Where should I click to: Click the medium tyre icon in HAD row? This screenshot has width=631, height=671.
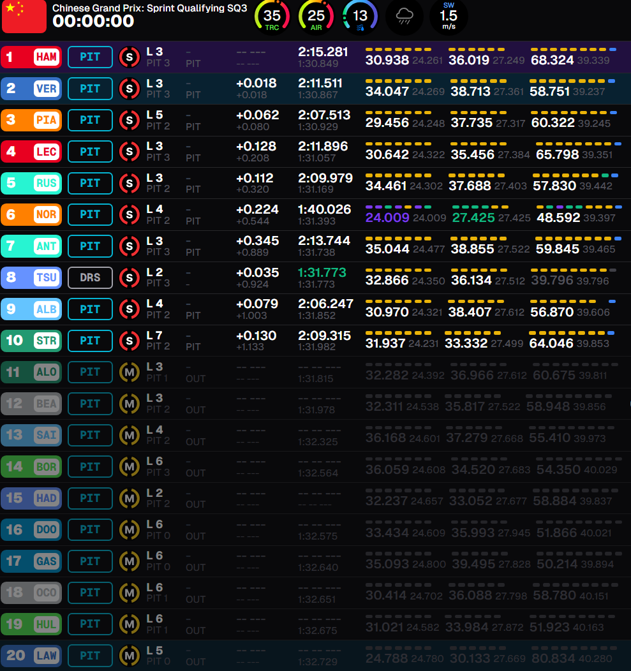(x=130, y=498)
